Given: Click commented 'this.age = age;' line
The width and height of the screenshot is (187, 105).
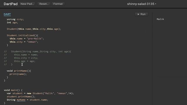Looking at the screenshot, I should click(20, 61).
